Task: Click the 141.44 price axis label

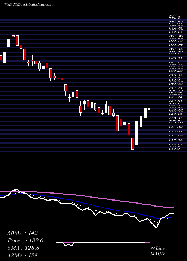Action: 176,88
